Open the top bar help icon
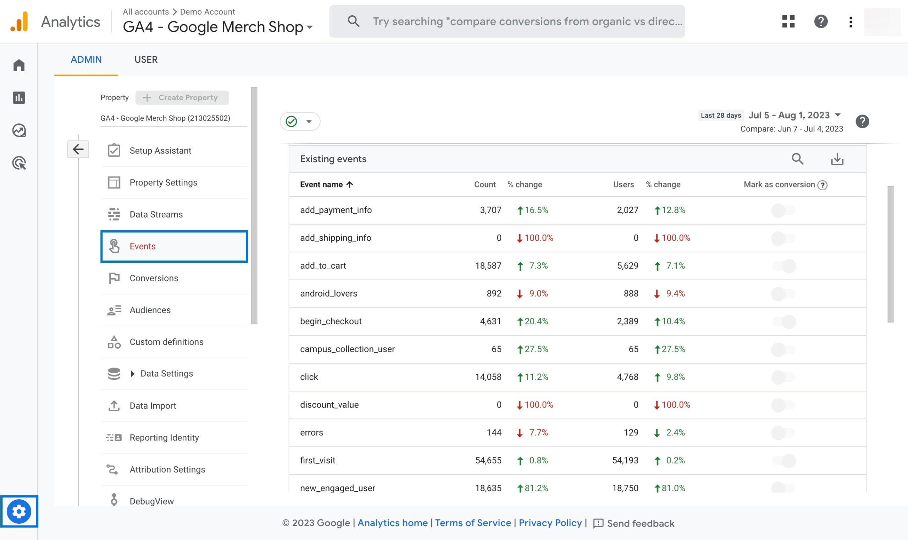The width and height of the screenshot is (908, 540). click(821, 22)
